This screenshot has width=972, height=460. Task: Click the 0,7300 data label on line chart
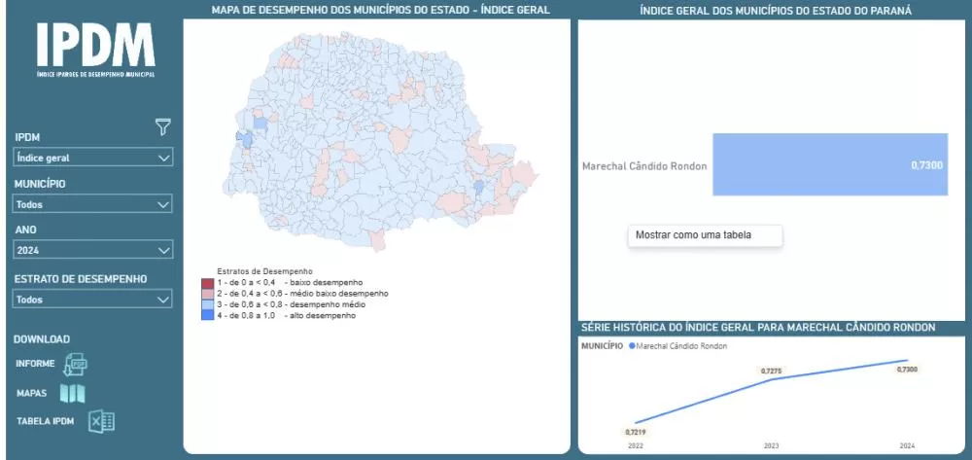908,370
